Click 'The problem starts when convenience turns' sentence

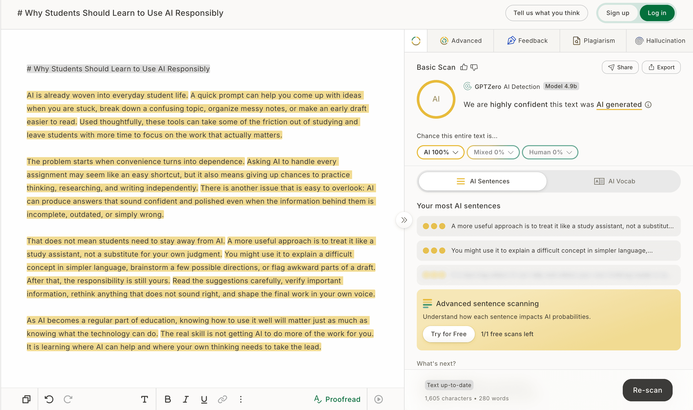[135, 161]
